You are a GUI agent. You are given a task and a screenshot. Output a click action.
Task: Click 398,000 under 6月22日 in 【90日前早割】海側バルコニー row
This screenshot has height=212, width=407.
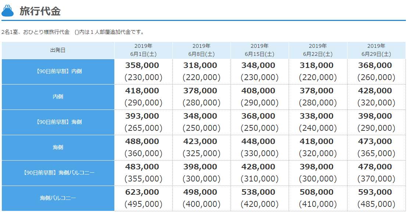click(317, 166)
